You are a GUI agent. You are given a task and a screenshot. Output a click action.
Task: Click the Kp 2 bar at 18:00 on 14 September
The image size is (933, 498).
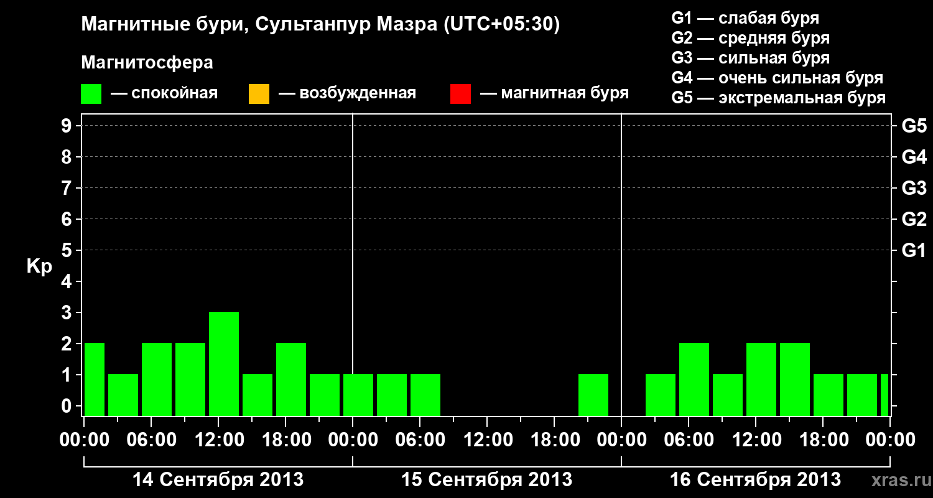click(x=291, y=379)
